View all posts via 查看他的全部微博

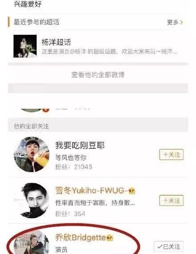coord(98,75)
